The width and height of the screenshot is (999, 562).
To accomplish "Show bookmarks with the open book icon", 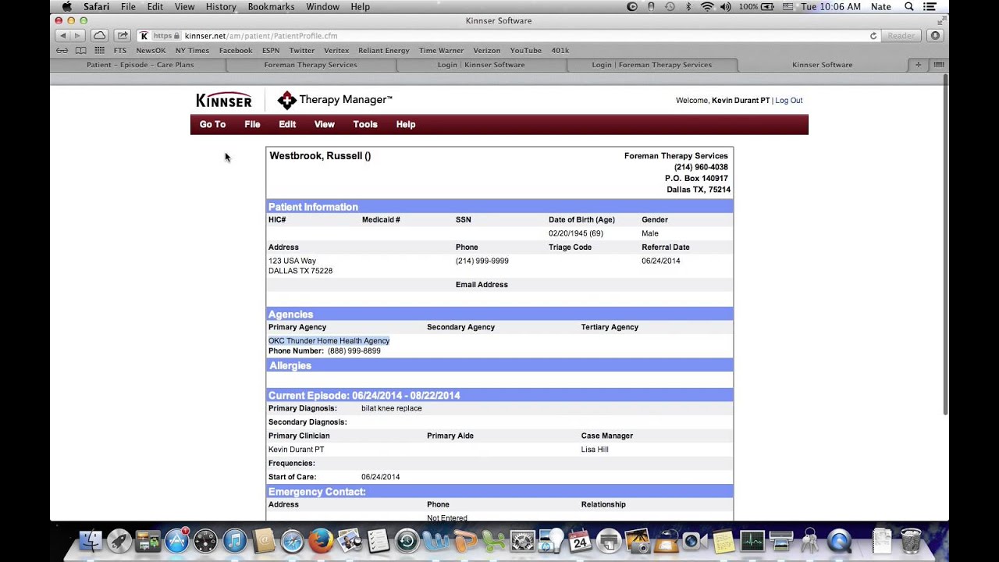I will pos(80,51).
